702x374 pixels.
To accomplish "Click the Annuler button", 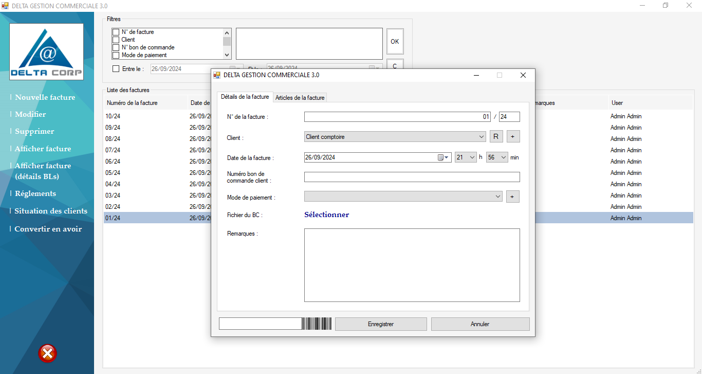I will (480, 324).
